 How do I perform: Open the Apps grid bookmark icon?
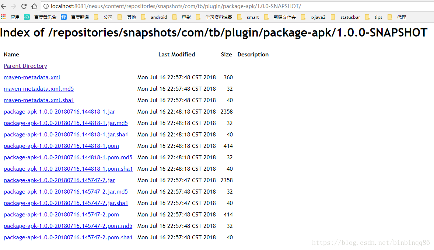[x=3, y=17]
